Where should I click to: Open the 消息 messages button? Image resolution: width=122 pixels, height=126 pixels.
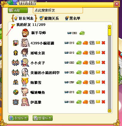point(18,10)
